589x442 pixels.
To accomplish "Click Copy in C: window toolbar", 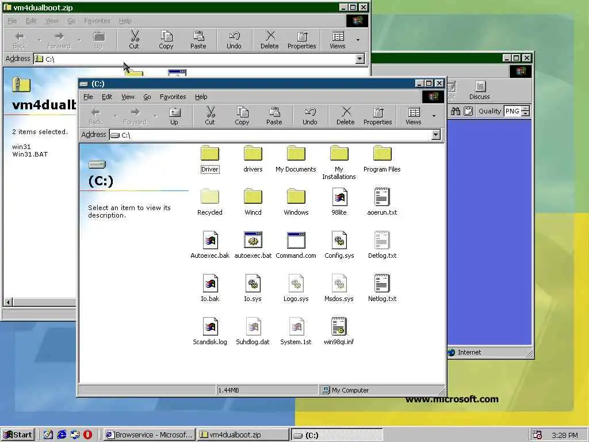I will [x=242, y=116].
